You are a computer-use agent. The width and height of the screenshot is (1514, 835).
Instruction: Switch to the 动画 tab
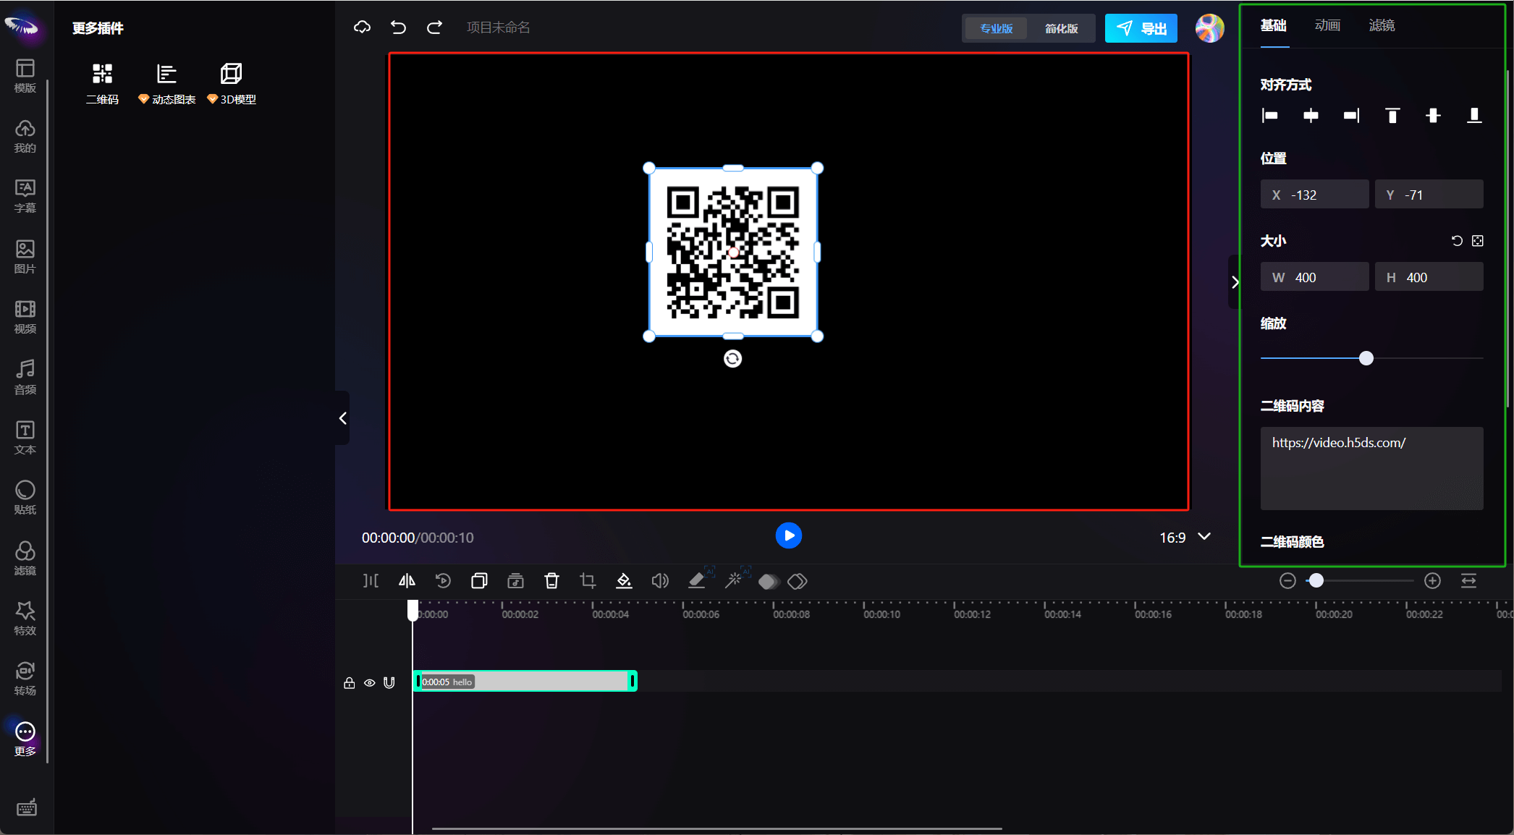pos(1327,26)
